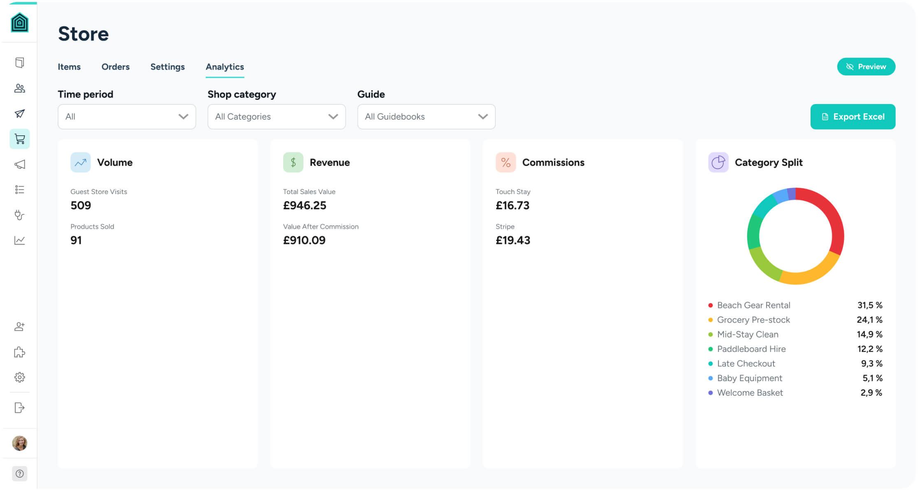Click the Category Split pie icon
Image resolution: width=918 pixels, height=491 pixels.
(x=718, y=162)
